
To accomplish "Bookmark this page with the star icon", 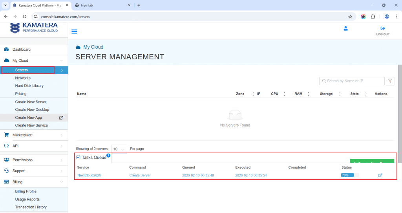I will pos(350,17).
